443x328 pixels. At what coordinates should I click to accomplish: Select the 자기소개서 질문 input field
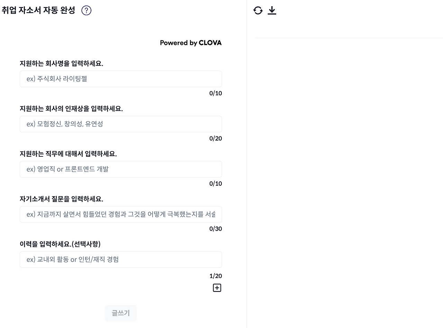[121, 214]
